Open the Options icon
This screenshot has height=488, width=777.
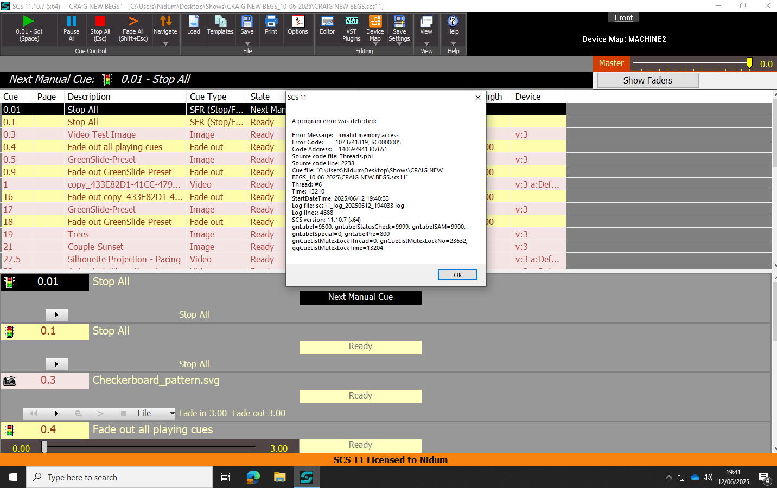298,22
